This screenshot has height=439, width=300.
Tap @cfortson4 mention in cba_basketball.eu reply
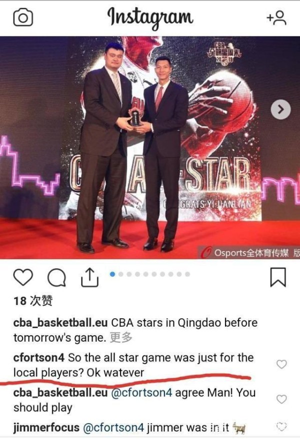click(x=141, y=393)
